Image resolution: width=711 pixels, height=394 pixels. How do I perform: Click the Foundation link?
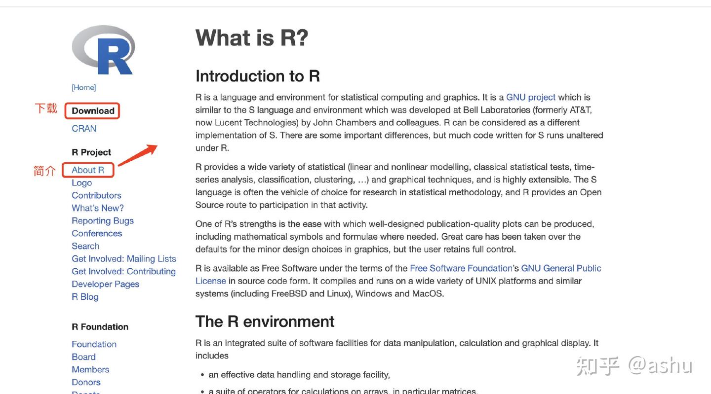pos(94,344)
